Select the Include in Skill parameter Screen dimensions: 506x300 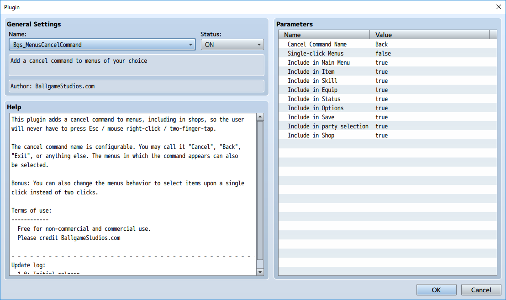(387, 81)
